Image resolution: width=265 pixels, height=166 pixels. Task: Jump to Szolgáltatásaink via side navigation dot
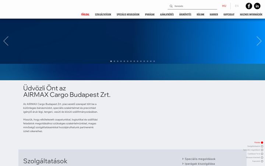(x=262, y=146)
